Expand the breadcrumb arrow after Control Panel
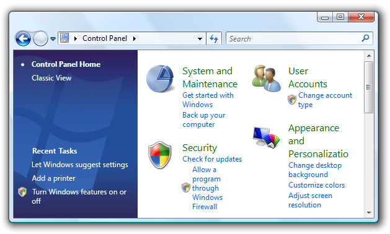This screenshot has height=234, width=390. click(x=135, y=38)
